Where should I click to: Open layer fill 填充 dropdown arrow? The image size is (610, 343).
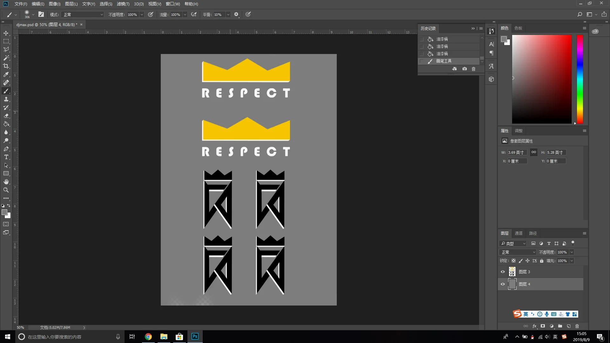[572, 261]
